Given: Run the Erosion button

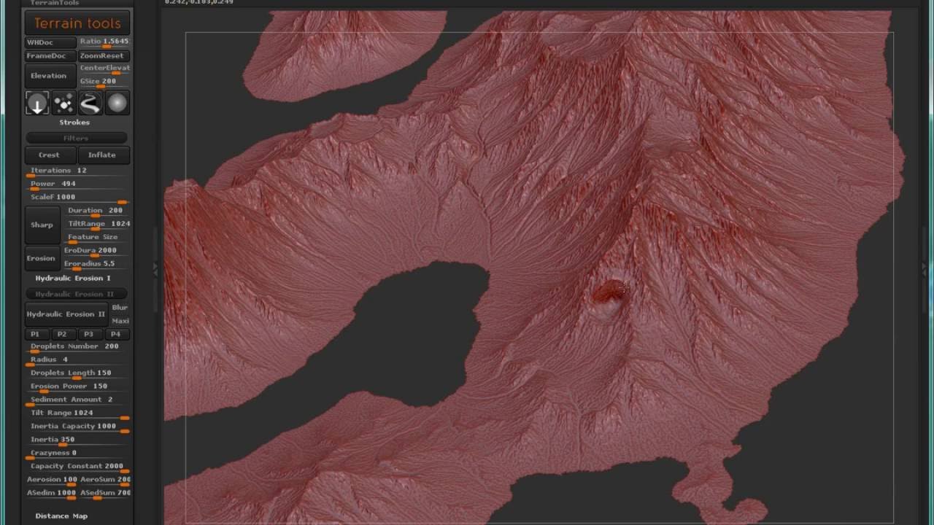Looking at the screenshot, I should click(41, 258).
